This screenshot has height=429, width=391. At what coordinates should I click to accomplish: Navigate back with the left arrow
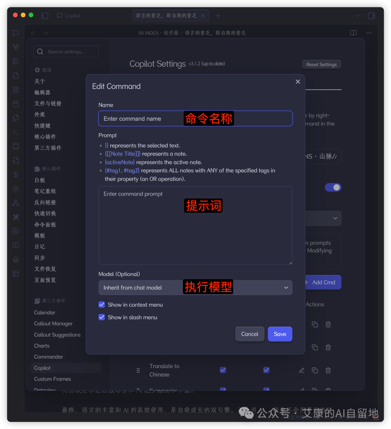click(x=33, y=33)
